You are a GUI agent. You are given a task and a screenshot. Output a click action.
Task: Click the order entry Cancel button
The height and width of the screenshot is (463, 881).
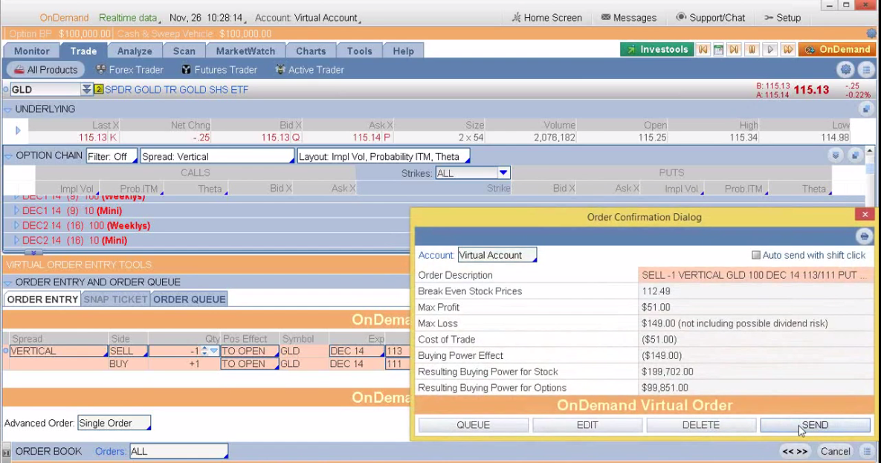click(835, 451)
